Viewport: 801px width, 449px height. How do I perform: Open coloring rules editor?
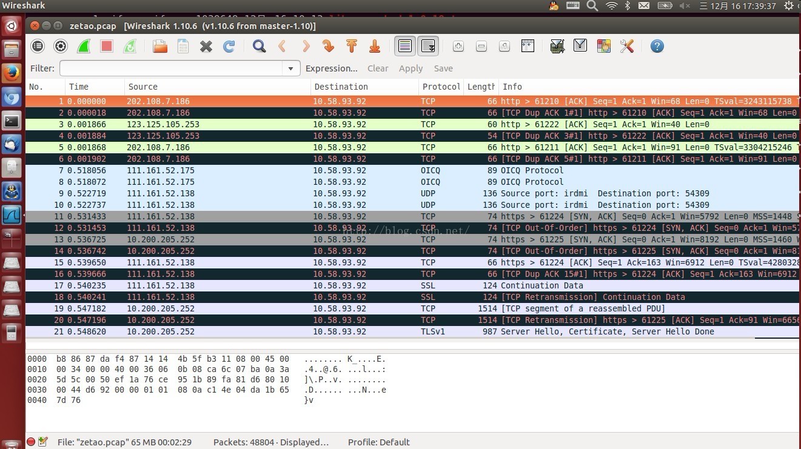point(603,46)
